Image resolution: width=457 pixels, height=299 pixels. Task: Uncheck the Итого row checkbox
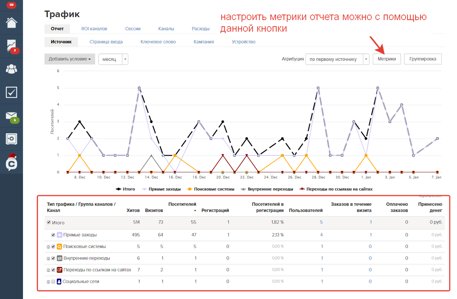point(49,223)
